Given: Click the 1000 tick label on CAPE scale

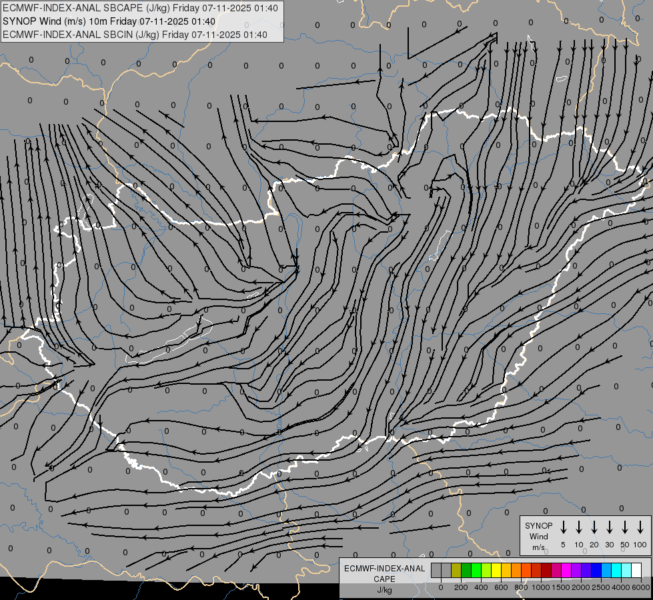Looking at the screenshot, I should [x=541, y=587].
